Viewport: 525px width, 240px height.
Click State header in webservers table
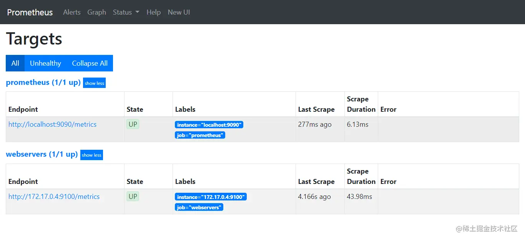coord(135,182)
